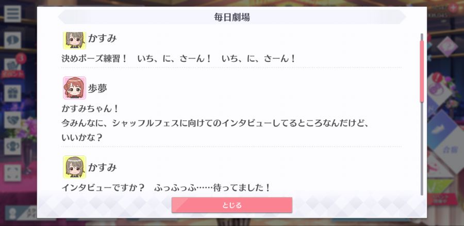Click the lower scrollbar track area
Viewport: 464px width, 226px height.
(422, 149)
